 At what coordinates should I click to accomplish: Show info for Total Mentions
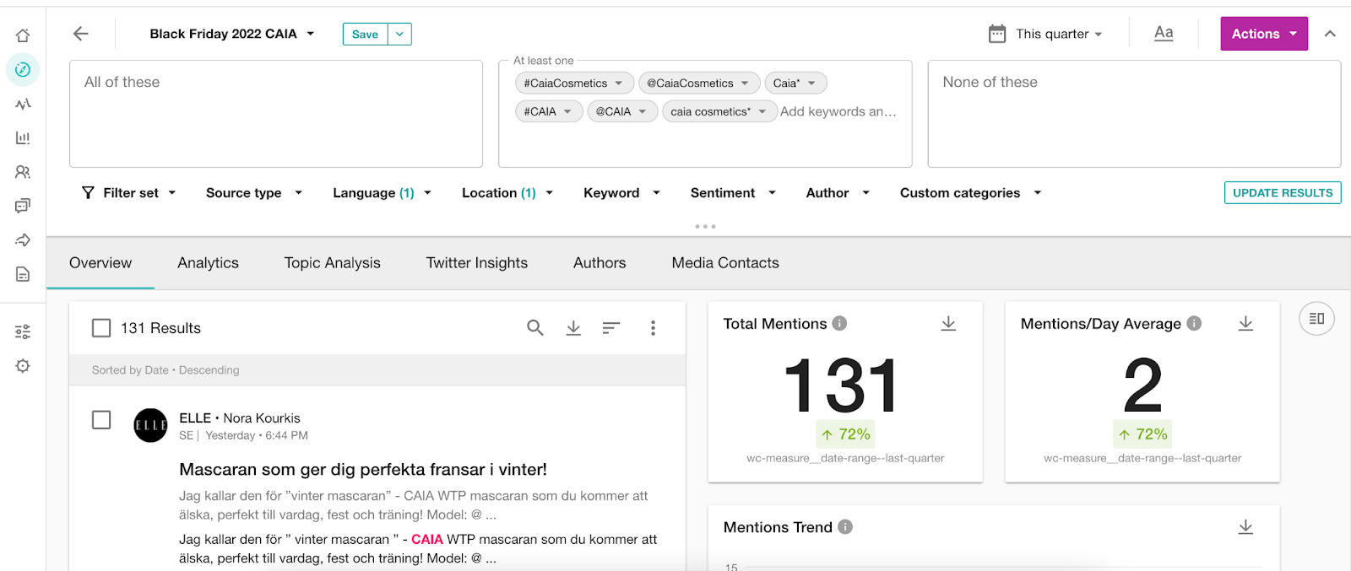coord(839,323)
